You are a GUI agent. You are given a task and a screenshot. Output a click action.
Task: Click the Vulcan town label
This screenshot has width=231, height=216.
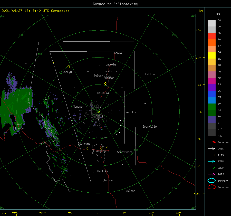click(130, 191)
